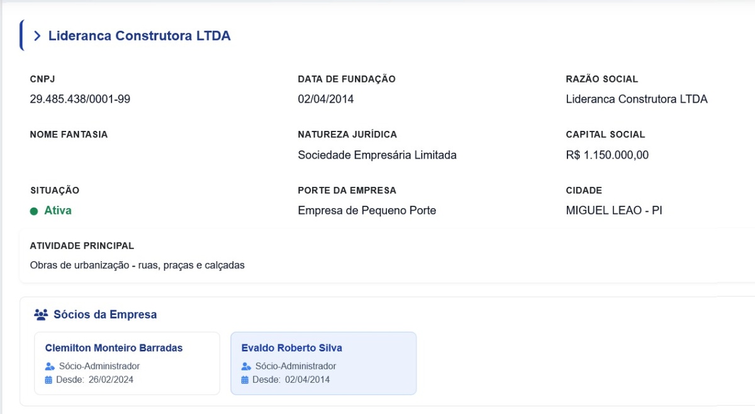Select the person icon beside Clemilton's role

49,366
